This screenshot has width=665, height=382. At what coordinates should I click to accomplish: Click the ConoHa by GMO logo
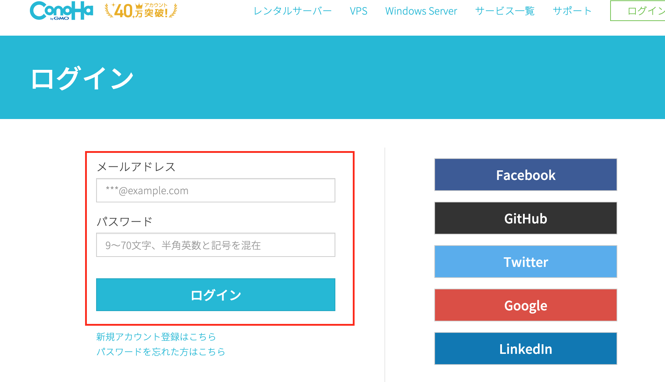(x=62, y=11)
